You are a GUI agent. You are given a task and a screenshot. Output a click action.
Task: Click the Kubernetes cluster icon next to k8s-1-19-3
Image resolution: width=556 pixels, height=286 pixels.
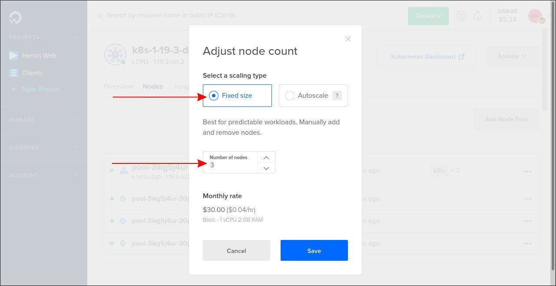(115, 54)
